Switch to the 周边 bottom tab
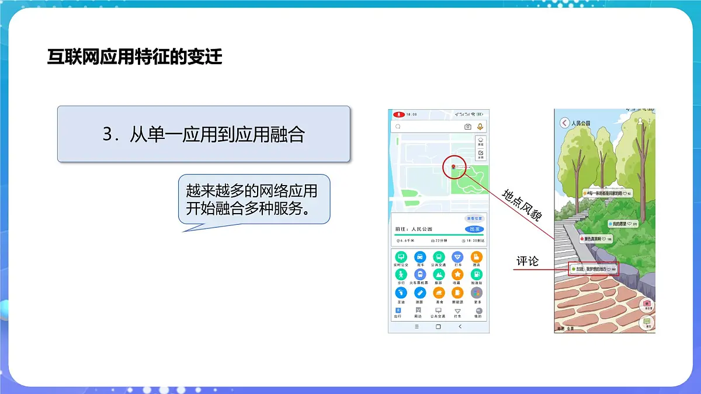 point(418,313)
